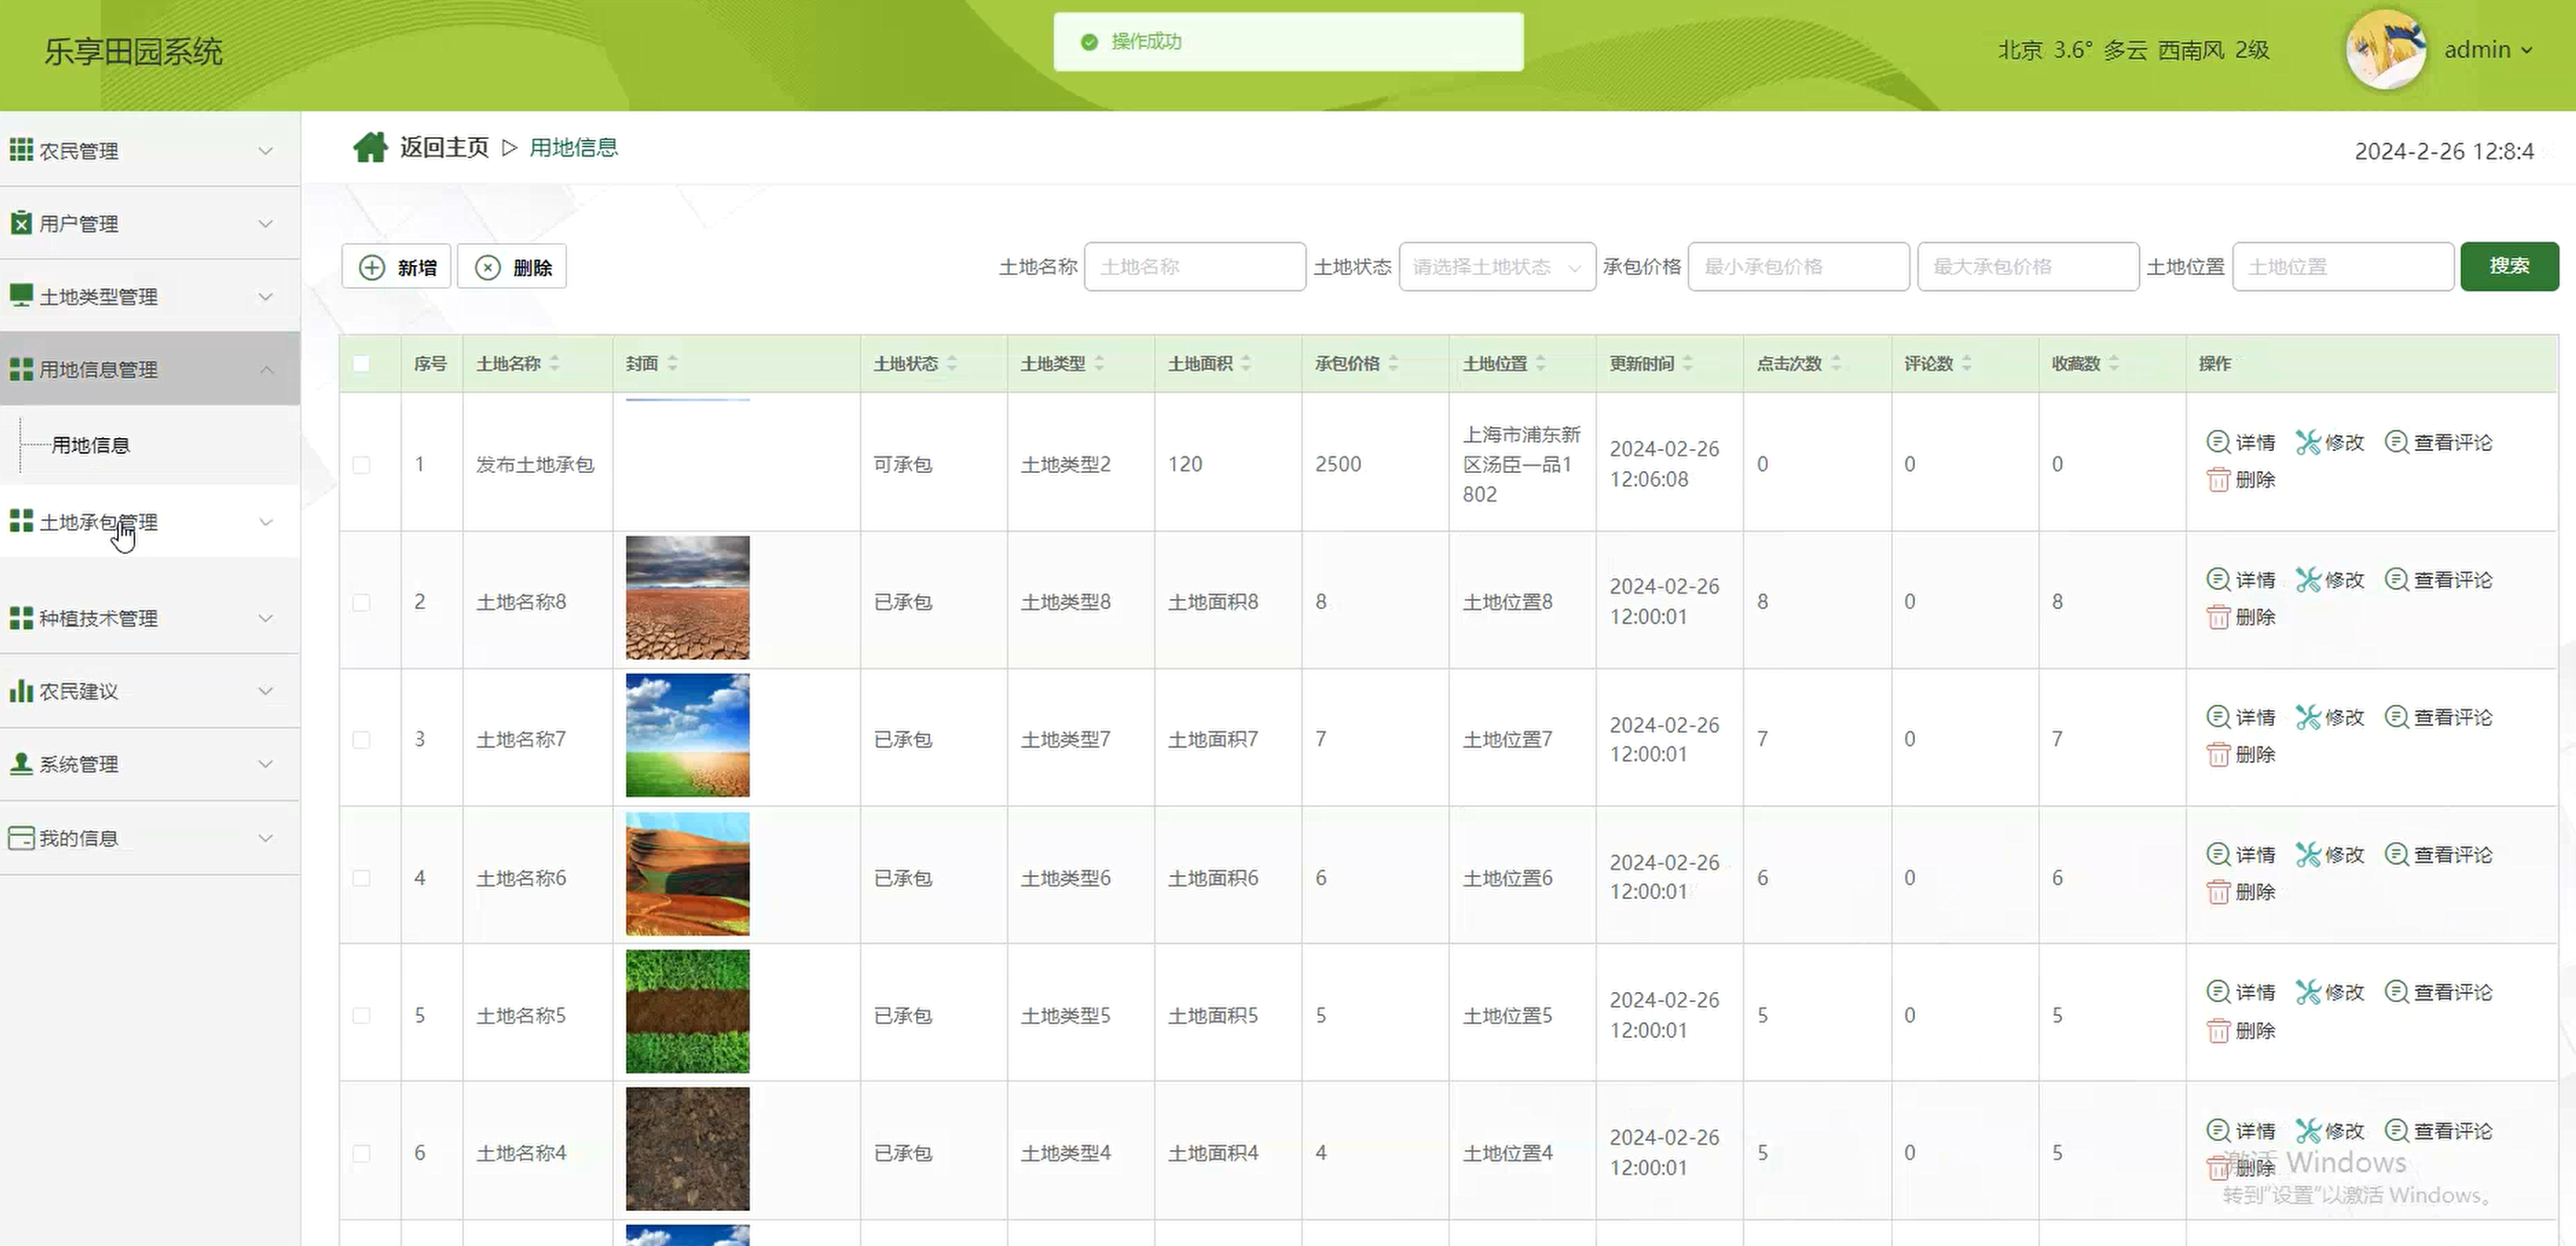Click the plus icon in 新增 button
2576x1246 pixels.
372,267
